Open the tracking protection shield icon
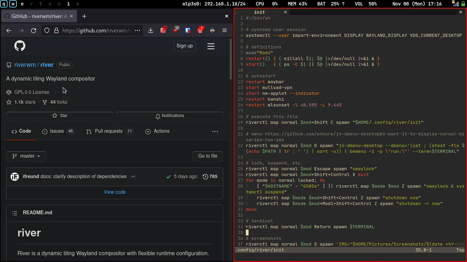467x262 pixels. point(47,30)
